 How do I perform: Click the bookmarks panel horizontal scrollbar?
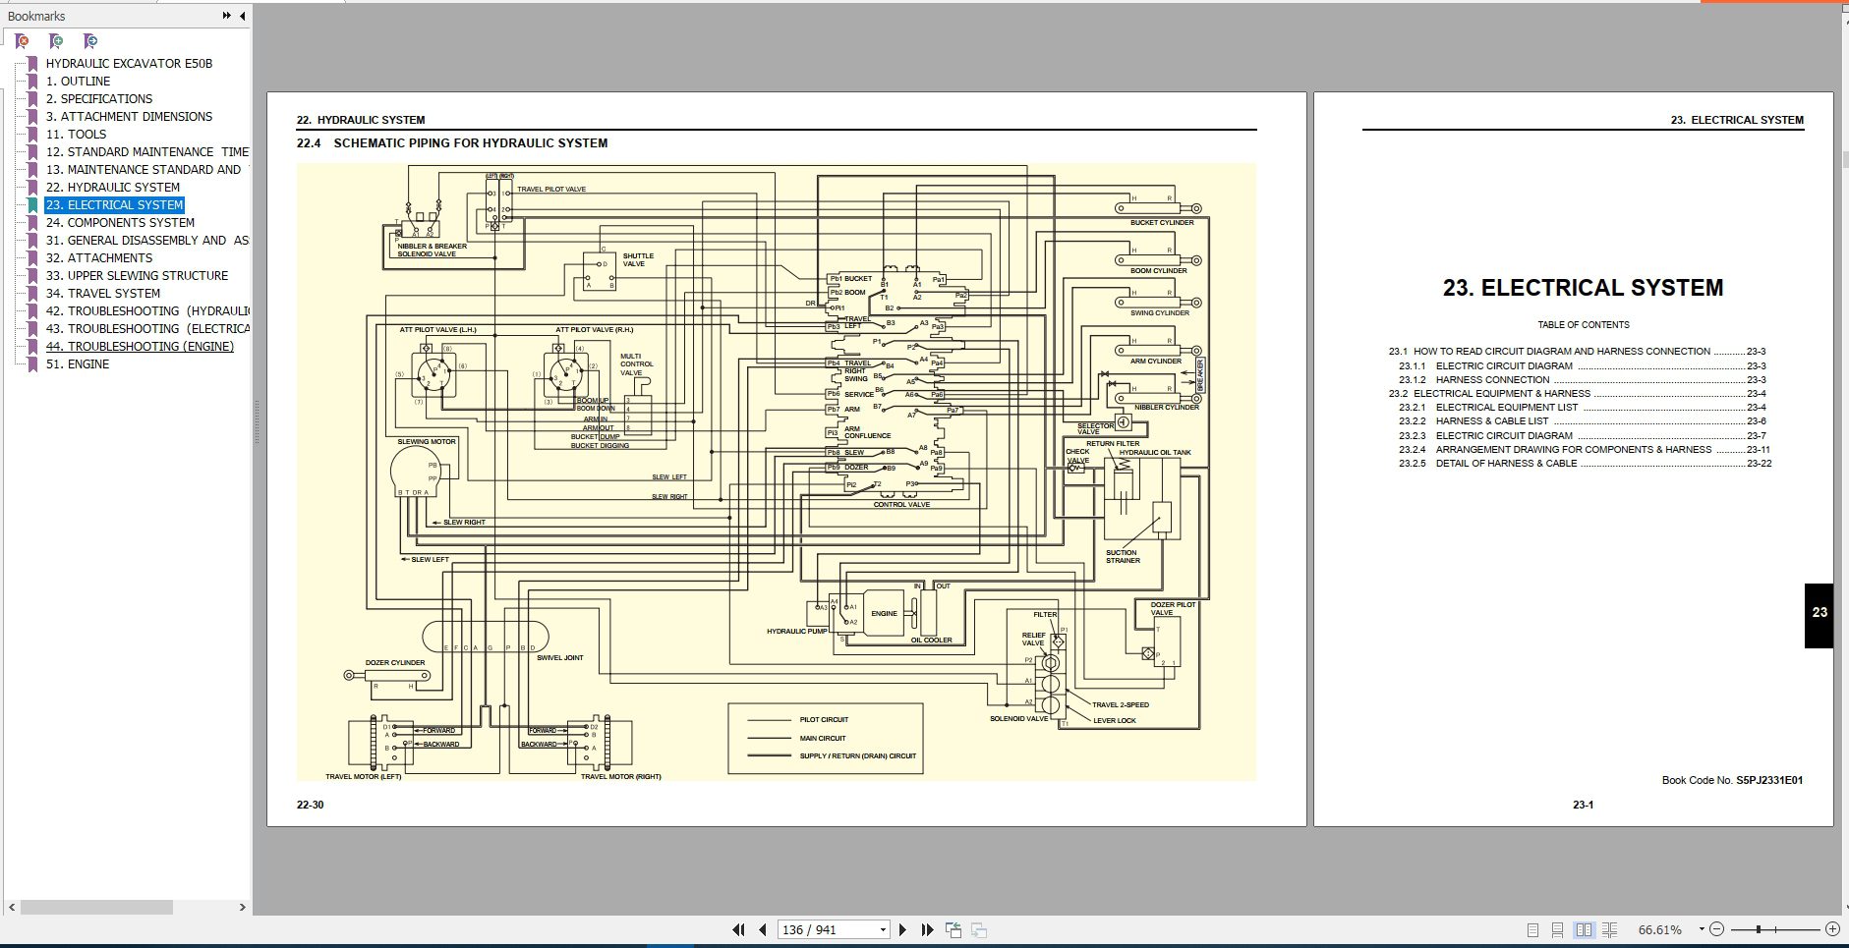(x=96, y=907)
